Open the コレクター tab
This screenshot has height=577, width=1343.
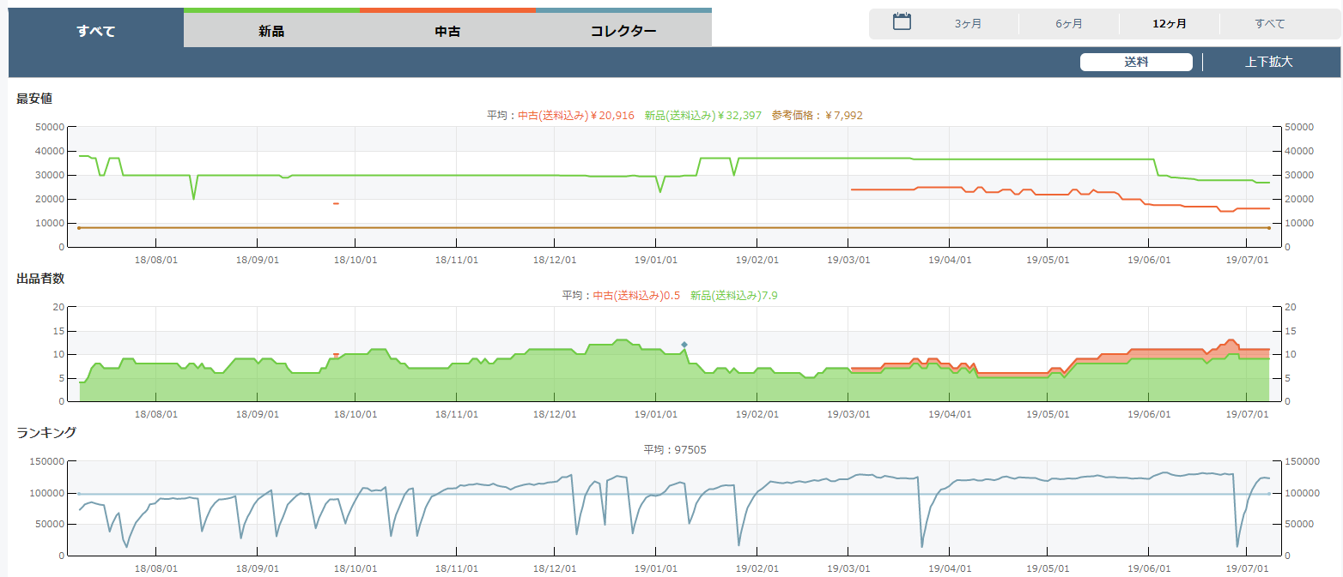[x=623, y=31]
